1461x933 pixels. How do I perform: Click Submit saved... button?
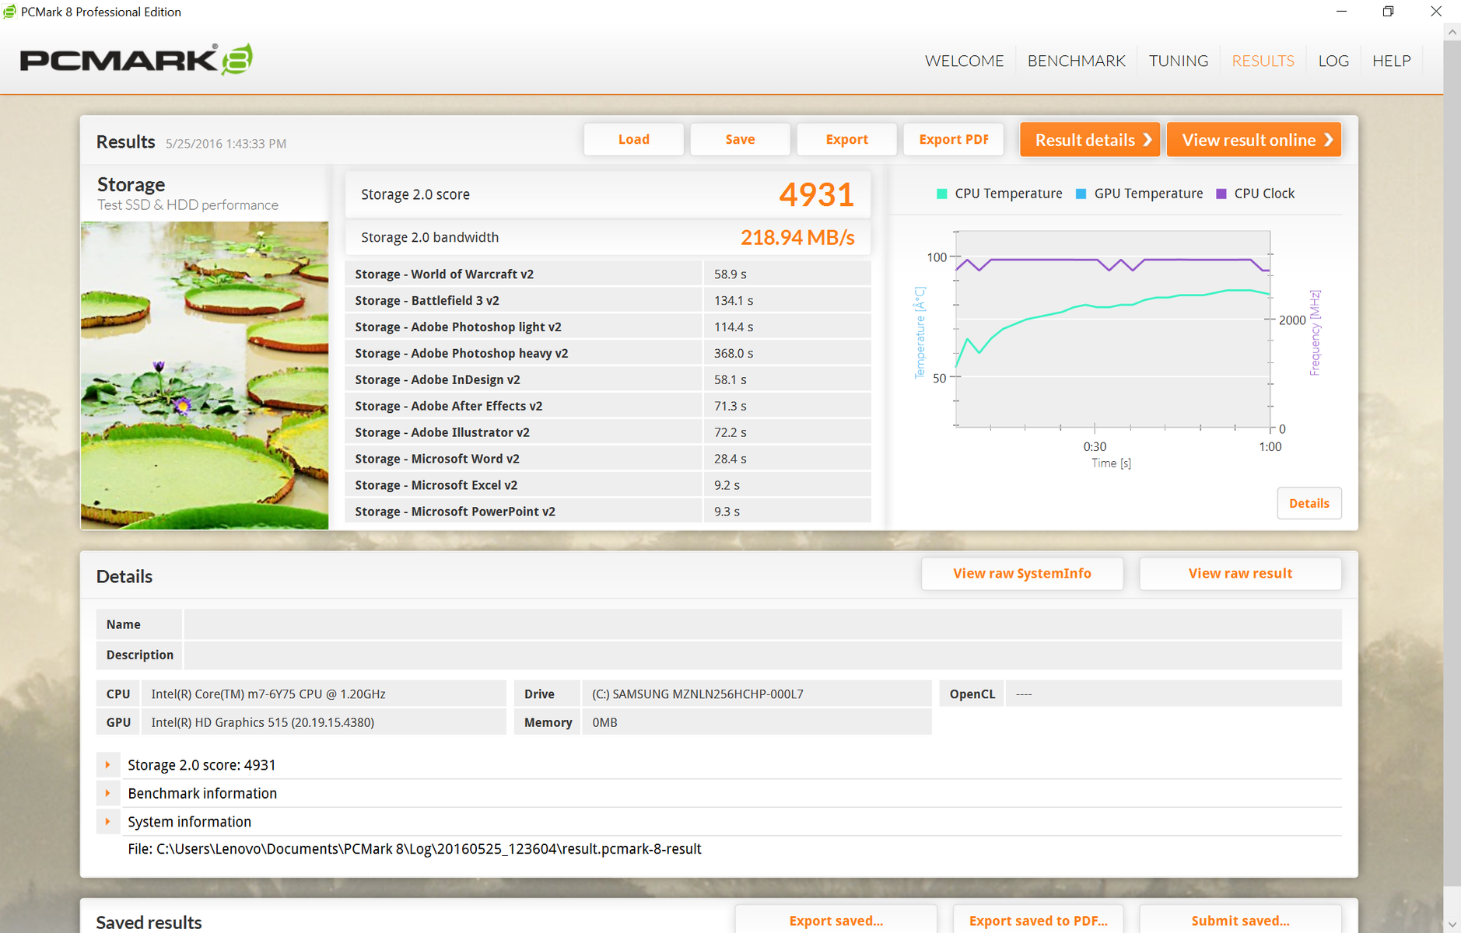[1240, 921]
